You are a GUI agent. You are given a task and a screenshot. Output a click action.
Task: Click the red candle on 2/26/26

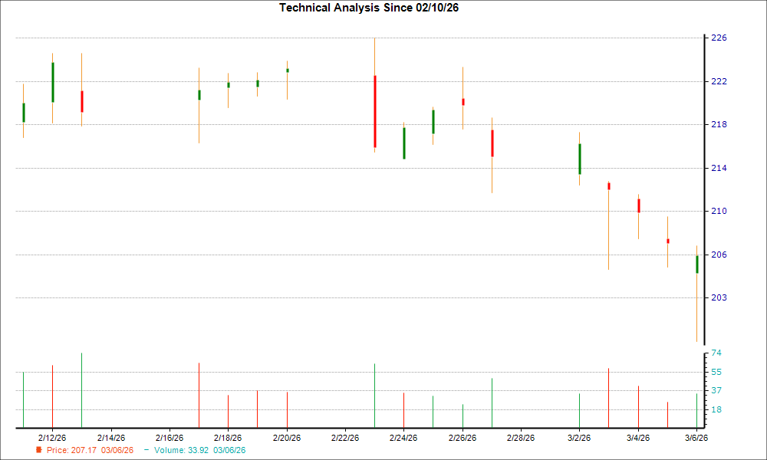click(463, 100)
